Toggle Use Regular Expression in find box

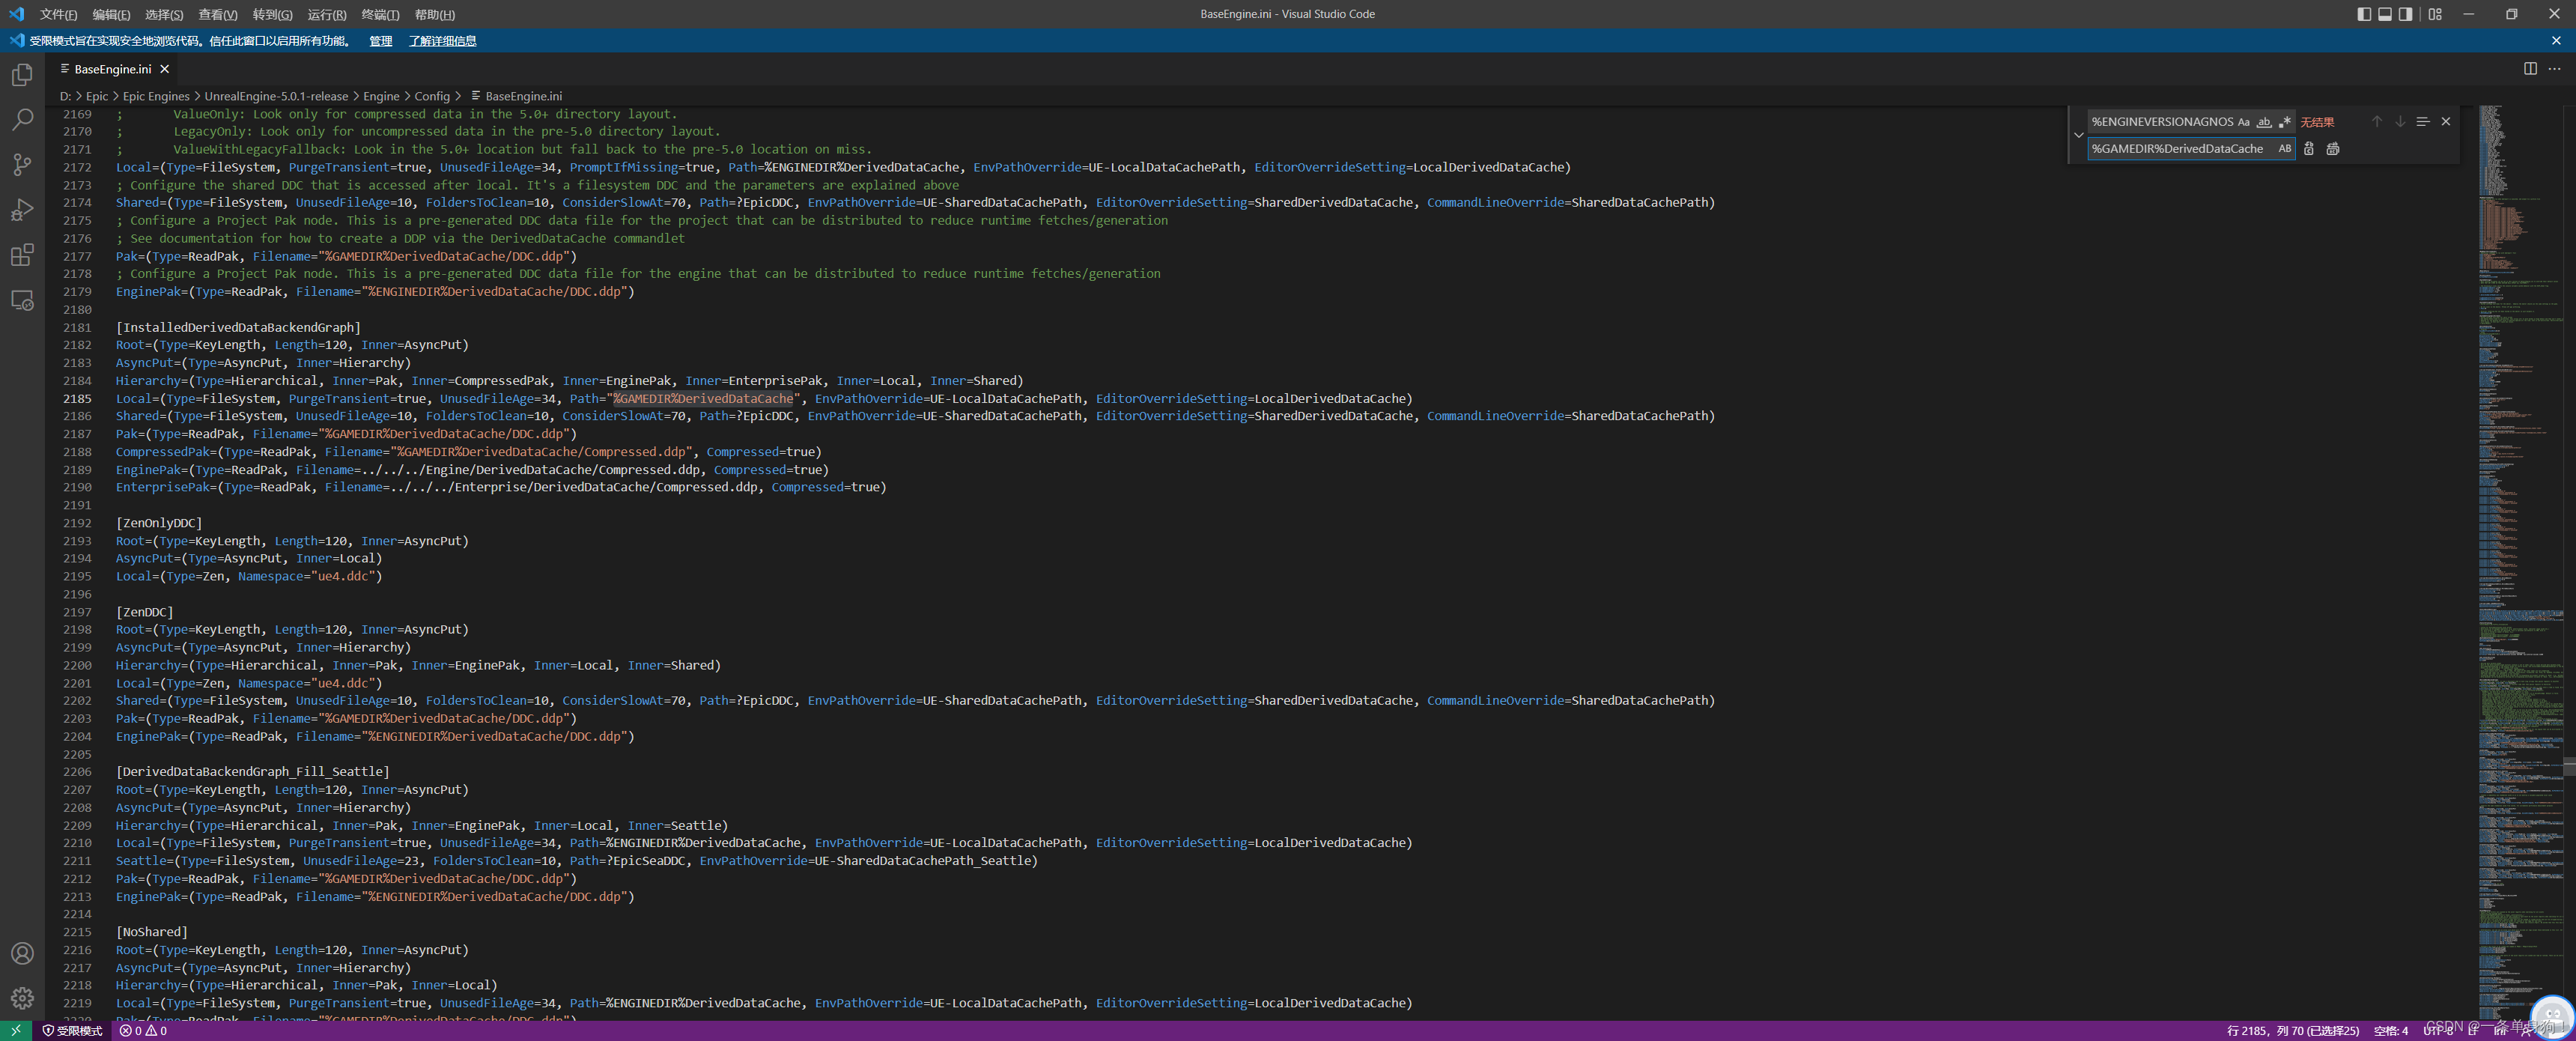click(x=2284, y=122)
